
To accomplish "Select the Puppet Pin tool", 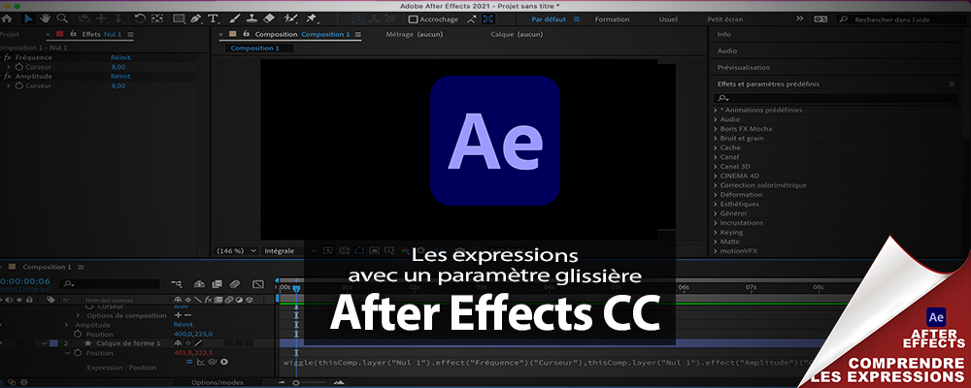I will tap(312, 18).
